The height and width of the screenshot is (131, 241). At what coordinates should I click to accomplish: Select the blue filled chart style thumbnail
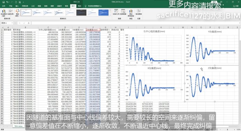103,13
